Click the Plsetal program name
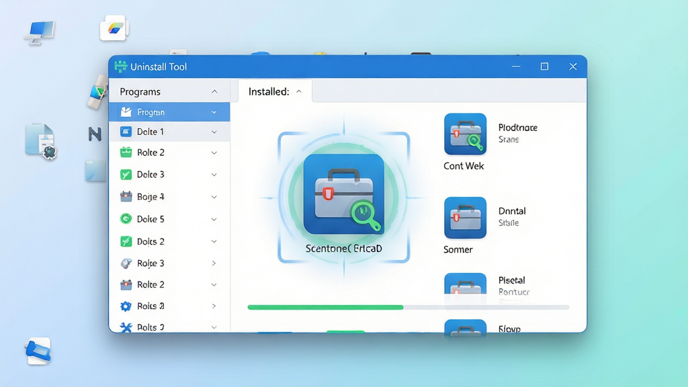Screen dimensions: 688x387 (511, 280)
